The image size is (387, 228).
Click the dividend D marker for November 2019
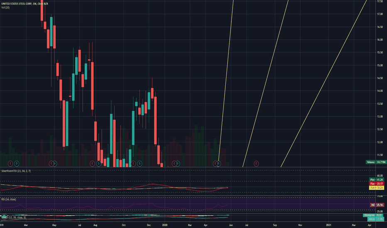tap(140, 163)
